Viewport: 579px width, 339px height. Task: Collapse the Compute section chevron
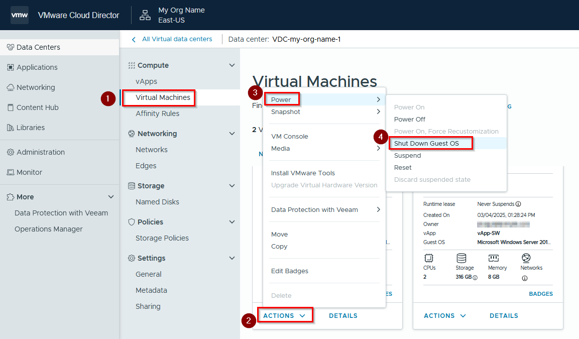[x=232, y=65]
